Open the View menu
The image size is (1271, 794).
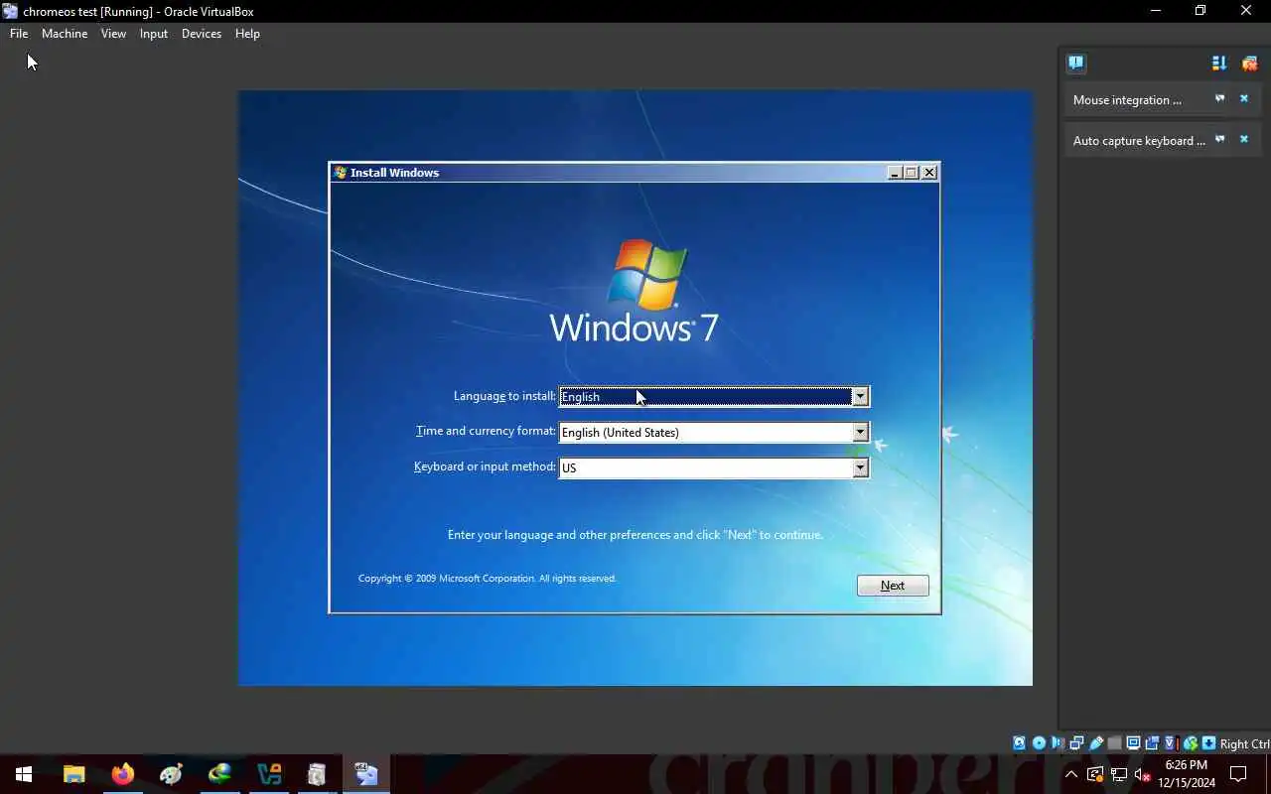pyautogui.click(x=113, y=33)
